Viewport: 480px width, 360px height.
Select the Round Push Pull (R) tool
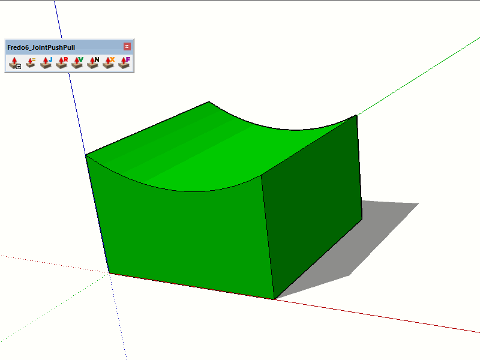[x=62, y=62]
